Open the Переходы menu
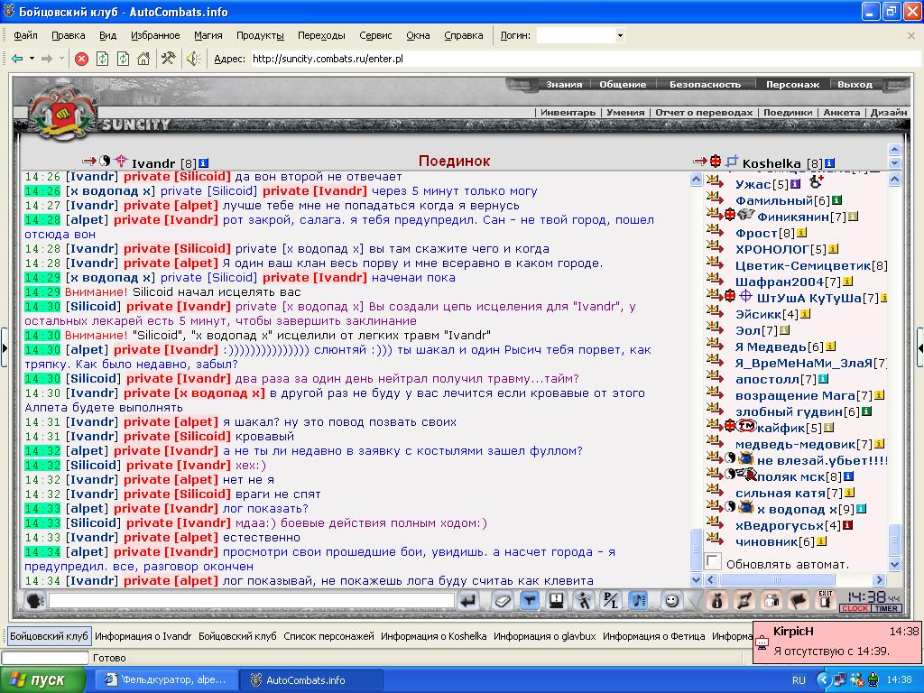 coord(321,35)
